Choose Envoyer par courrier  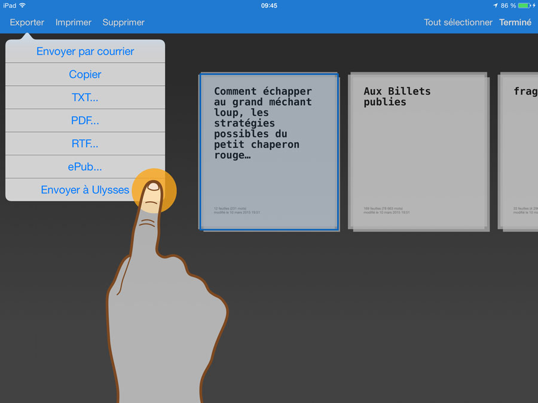(85, 51)
